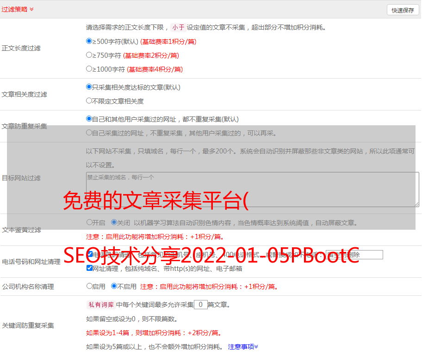This screenshot has width=422, height=355.
Task: Click the 公司机构名称清理 row label
Action: click(x=28, y=287)
